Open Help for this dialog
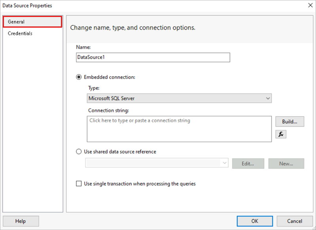The width and height of the screenshot is (316, 230). point(21,221)
